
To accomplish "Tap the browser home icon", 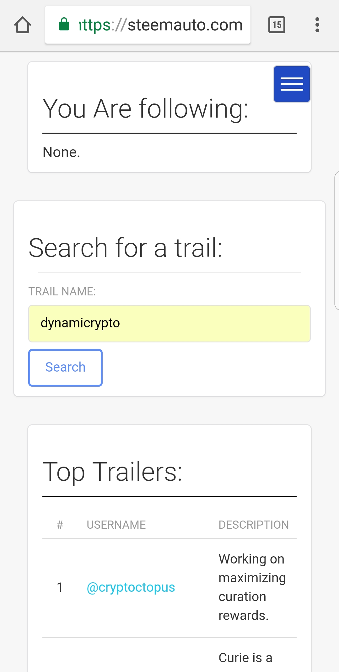I will coord(23,25).
